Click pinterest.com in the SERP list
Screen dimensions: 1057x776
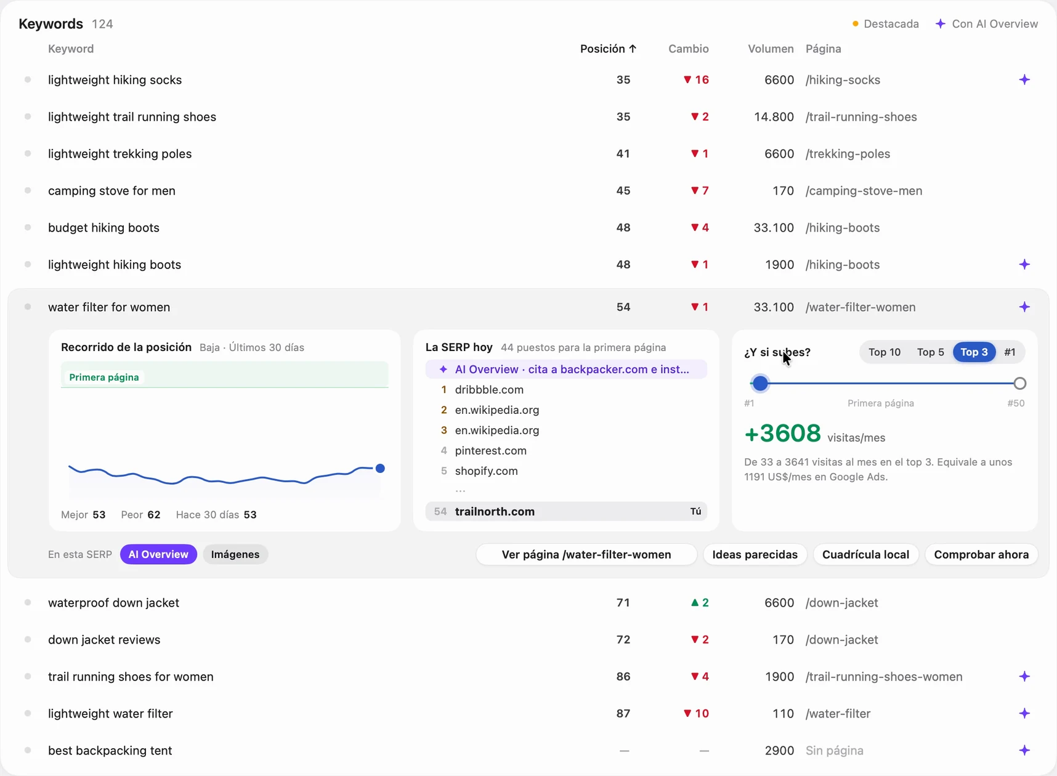coord(490,450)
